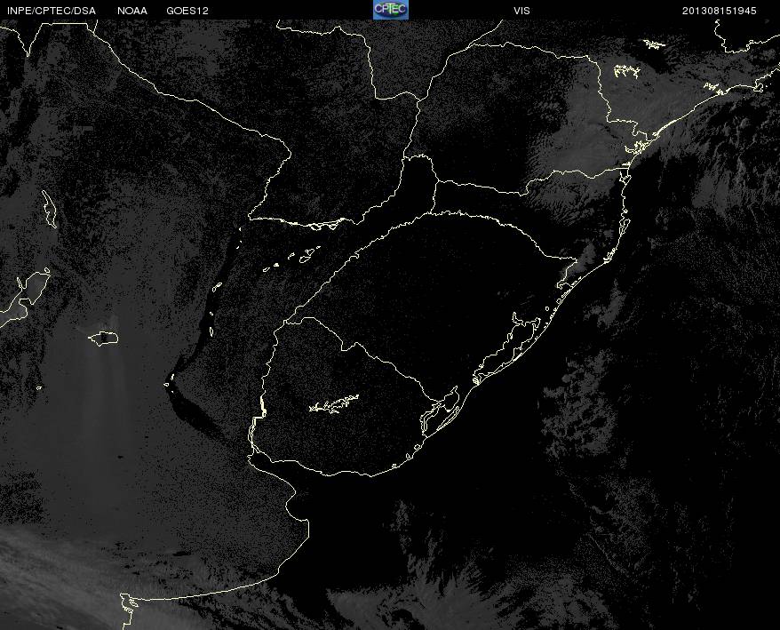
Task: Click the outlined reservoir in central Uruguay
Action: point(334,404)
